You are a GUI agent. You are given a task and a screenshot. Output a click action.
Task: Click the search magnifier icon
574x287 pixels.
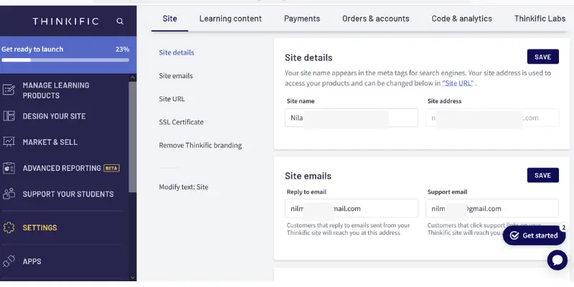[x=120, y=22]
